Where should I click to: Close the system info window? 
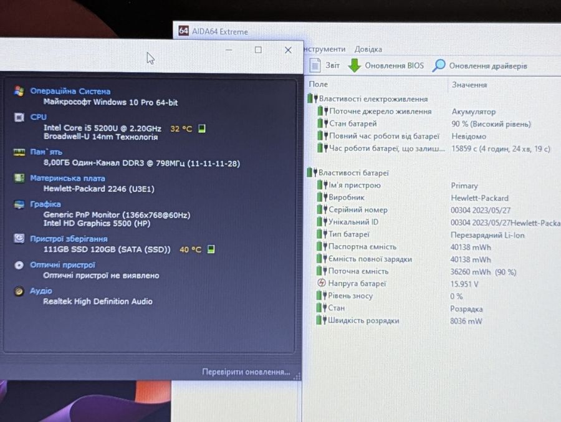tap(288, 50)
